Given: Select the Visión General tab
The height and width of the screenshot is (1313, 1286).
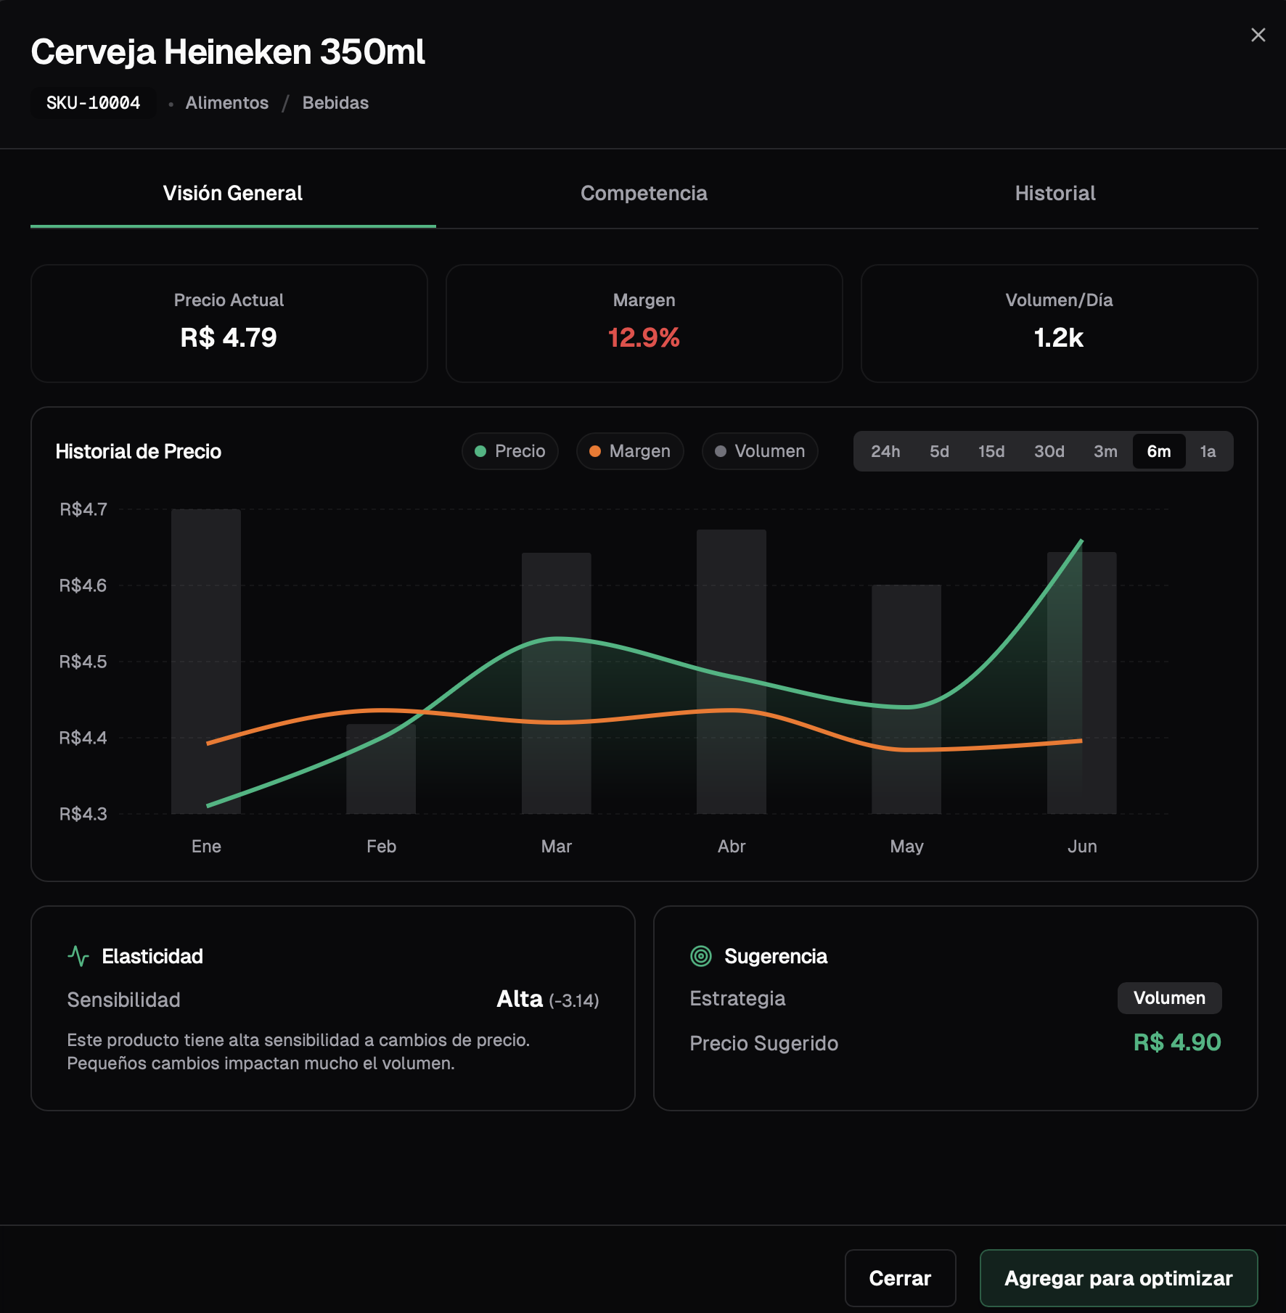Looking at the screenshot, I should pos(232,193).
